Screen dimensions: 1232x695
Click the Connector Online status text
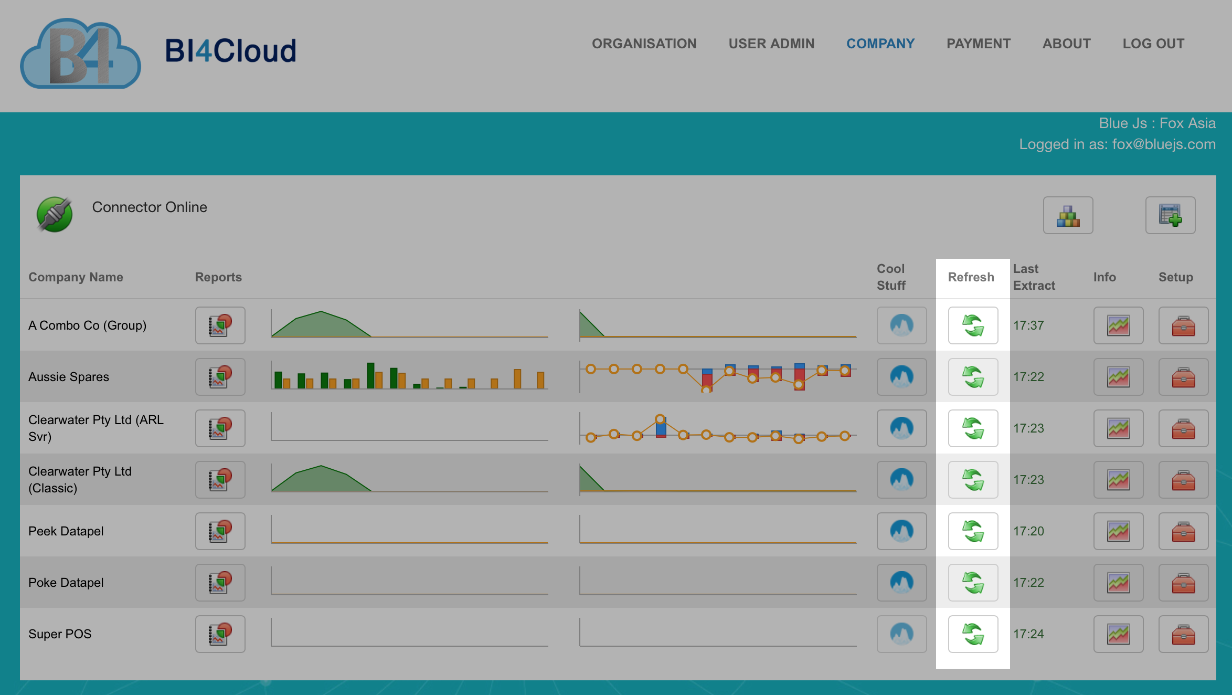pos(150,207)
